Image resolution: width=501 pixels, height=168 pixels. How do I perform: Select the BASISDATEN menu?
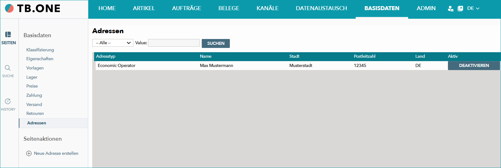click(x=382, y=8)
